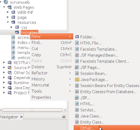Screen dimensions: 140x130
Task: Click the Web Pages folder icon
Action: [x=9, y=7]
